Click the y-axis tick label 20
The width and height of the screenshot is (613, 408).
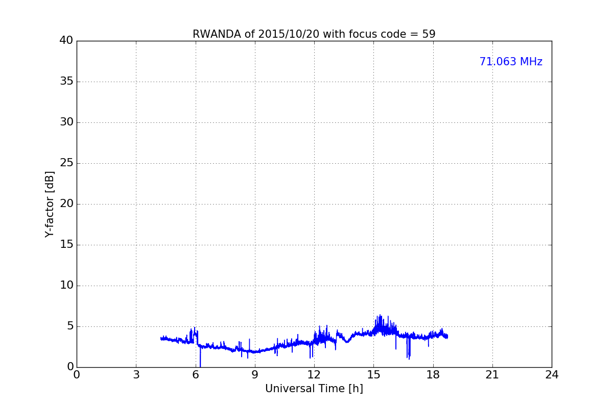pyautogui.click(x=66, y=204)
